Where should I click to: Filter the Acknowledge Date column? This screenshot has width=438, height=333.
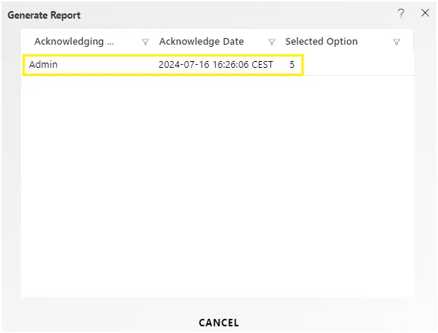click(x=272, y=42)
